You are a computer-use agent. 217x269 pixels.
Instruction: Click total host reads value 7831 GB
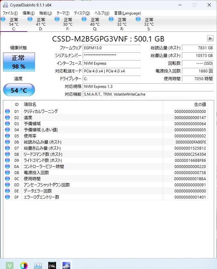click(x=198, y=48)
